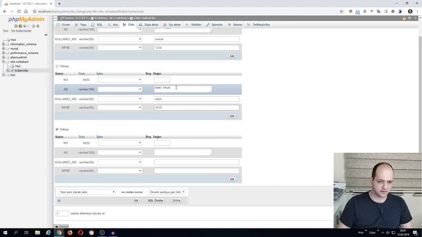Open function dropdown for AD in third form
The width and height of the screenshot is (422, 237).
point(120,152)
